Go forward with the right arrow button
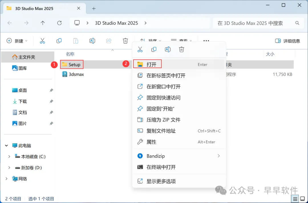 coord(26,23)
